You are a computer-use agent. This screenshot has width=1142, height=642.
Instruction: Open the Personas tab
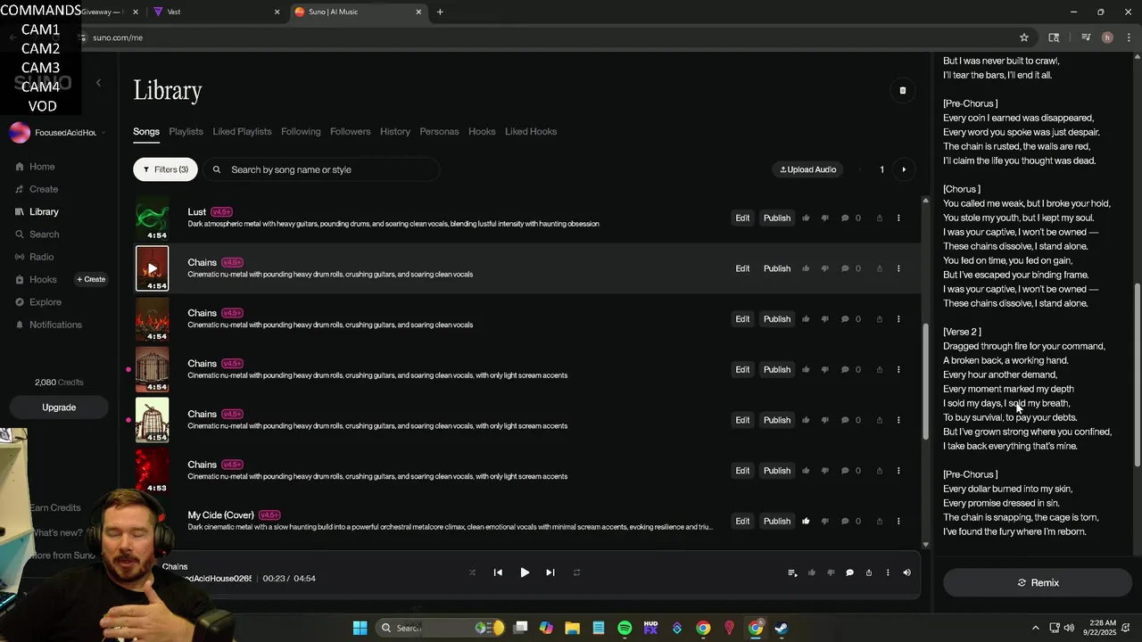[x=439, y=131]
